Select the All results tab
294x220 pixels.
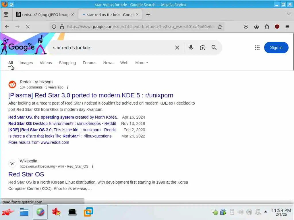coord(11,63)
